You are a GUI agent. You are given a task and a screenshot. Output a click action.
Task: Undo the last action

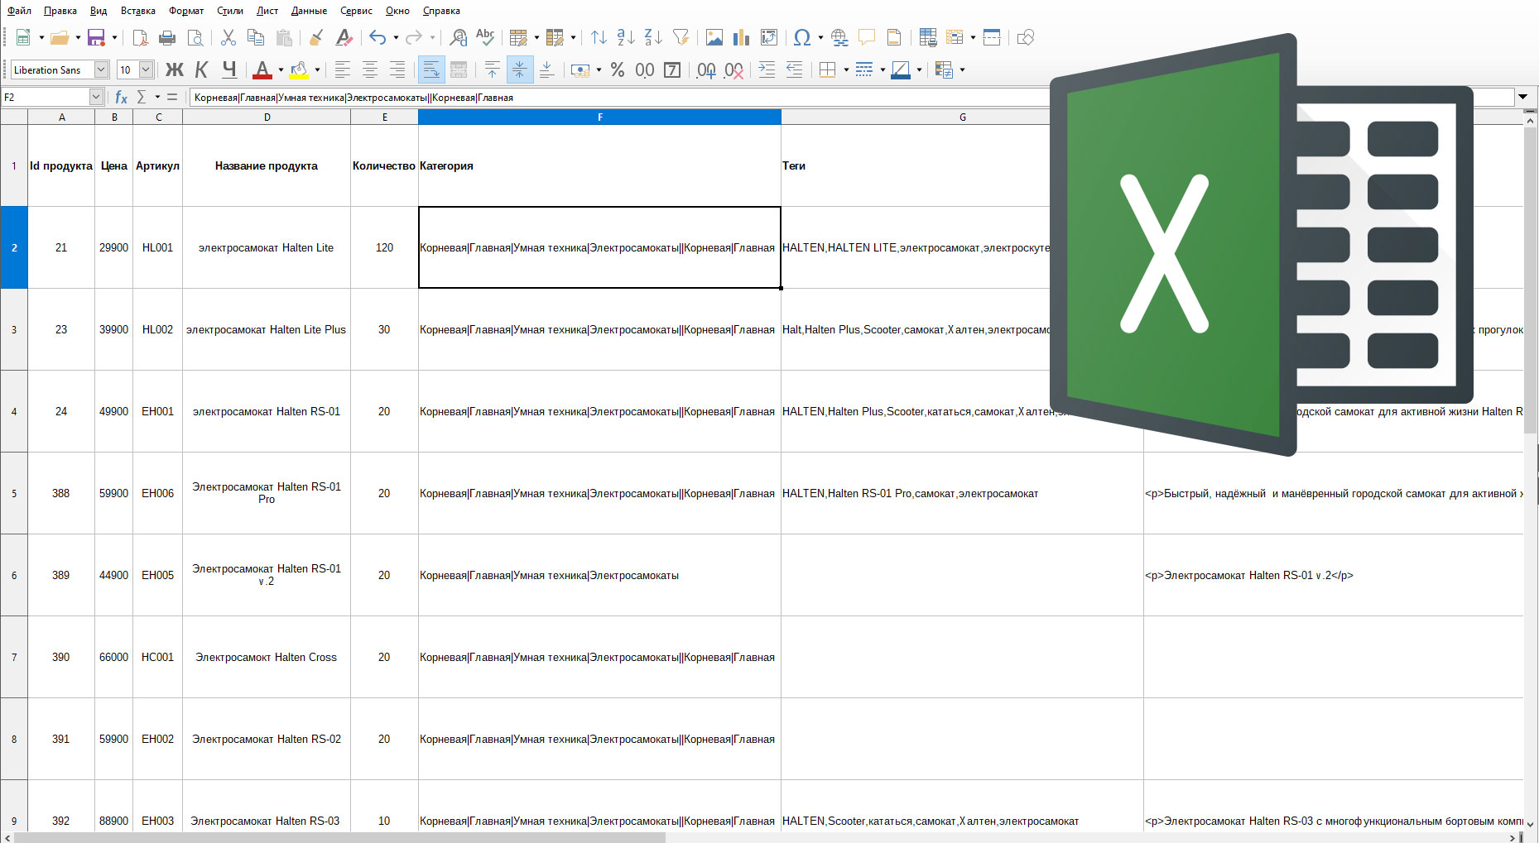(378, 37)
